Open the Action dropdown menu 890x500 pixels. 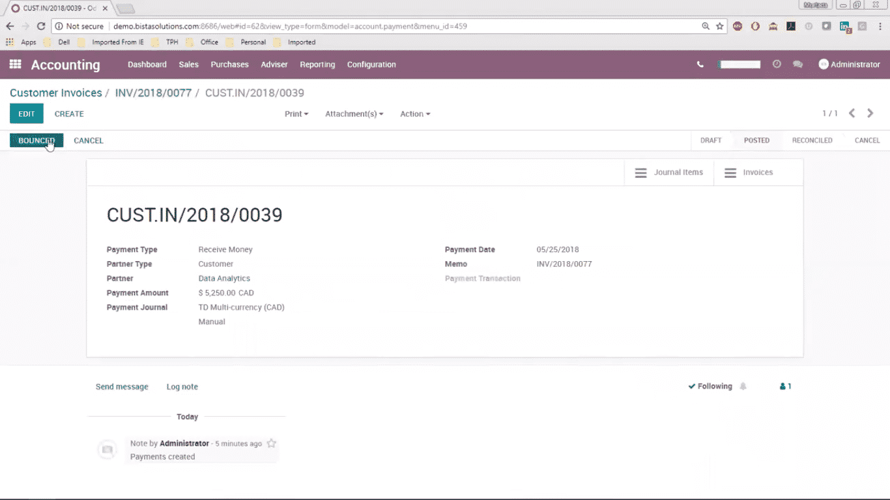415,114
